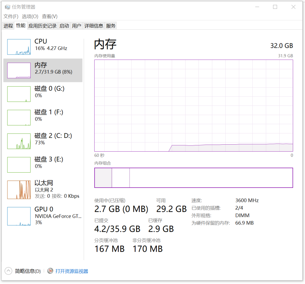Image resolution: width=305 pixels, height=284 pixels.
Task: Click the 打开资源监视器 link
Action: 72,271
